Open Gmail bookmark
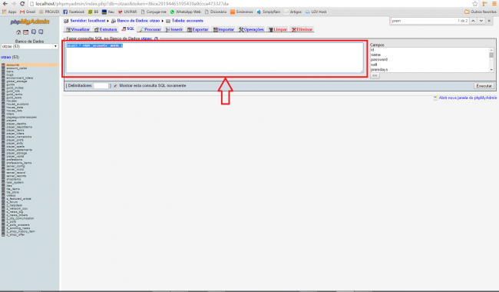Viewport: 499px width, 292px height. [28, 12]
